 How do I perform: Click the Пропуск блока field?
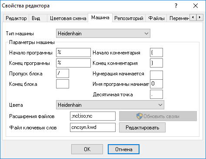63,73
